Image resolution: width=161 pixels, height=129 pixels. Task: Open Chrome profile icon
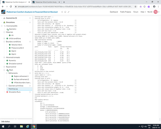pyautogui.click(x=154, y=7)
